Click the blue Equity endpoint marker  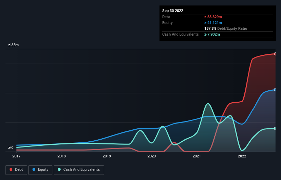coord(275,90)
